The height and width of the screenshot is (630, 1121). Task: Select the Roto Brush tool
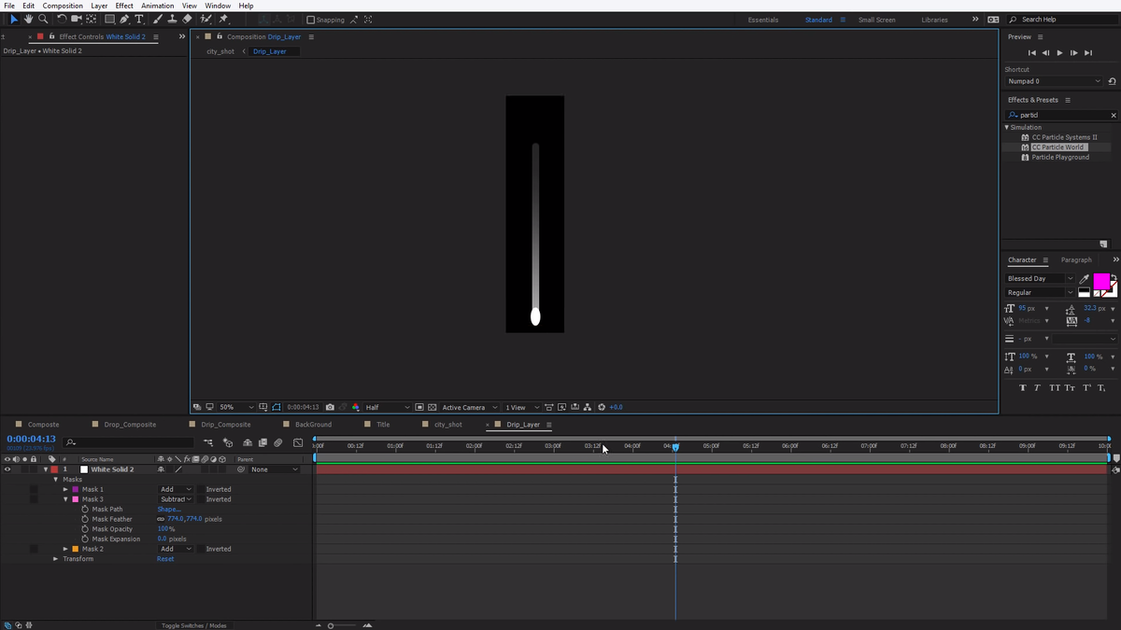pyautogui.click(x=206, y=19)
